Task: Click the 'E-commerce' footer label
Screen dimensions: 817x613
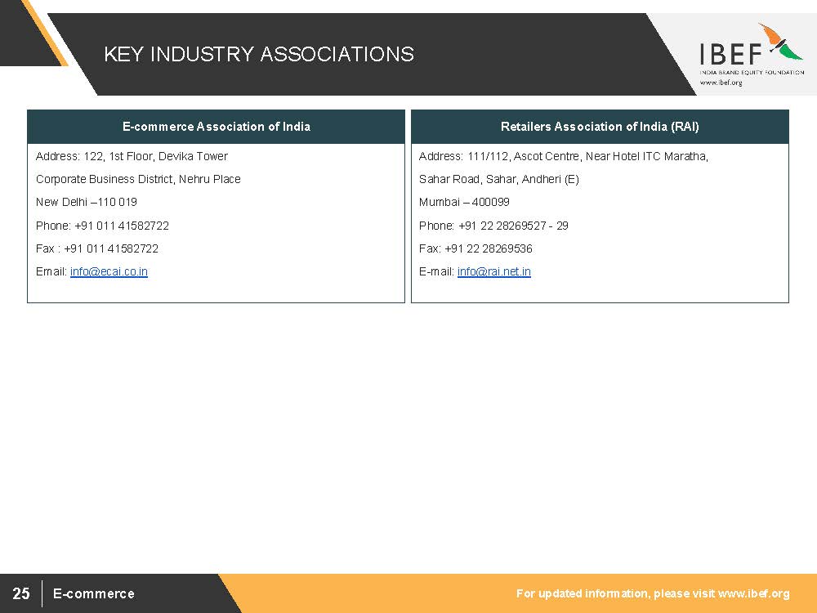Action: click(94, 593)
